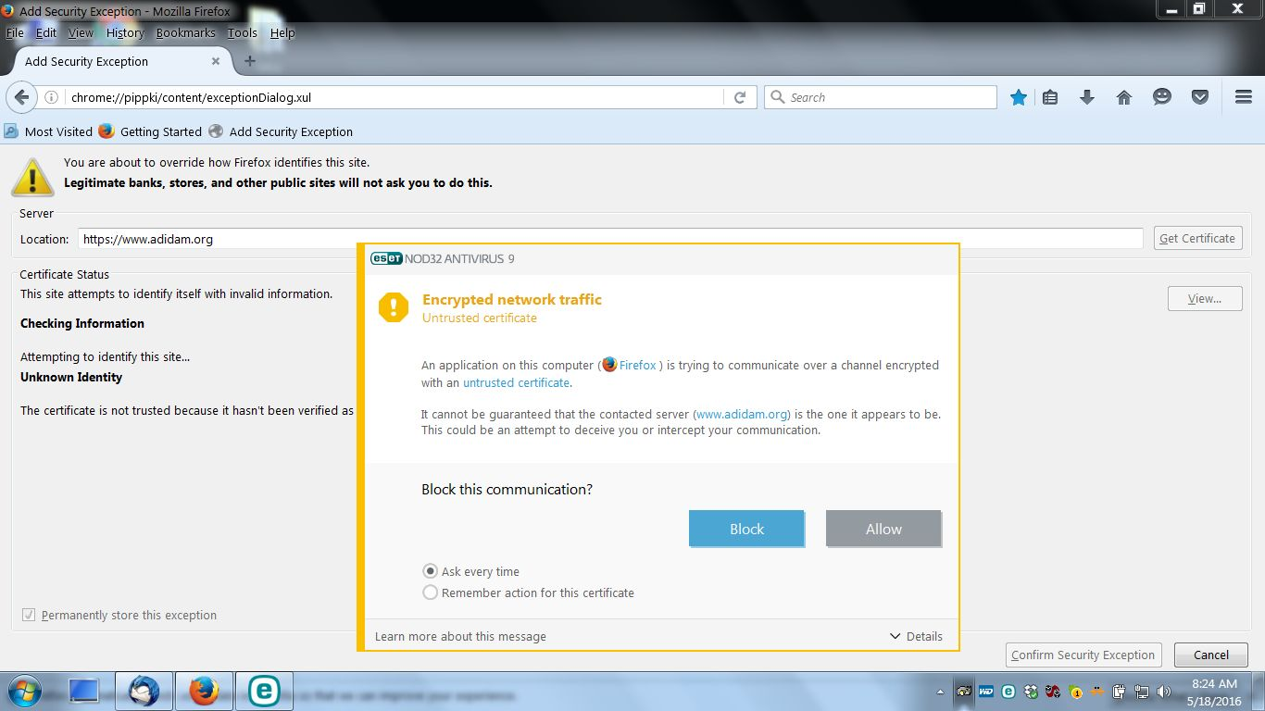This screenshot has height=711, width=1265.
Task: Click the Firefox taskbar icon
Action: pyautogui.click(x=204, y=691)
